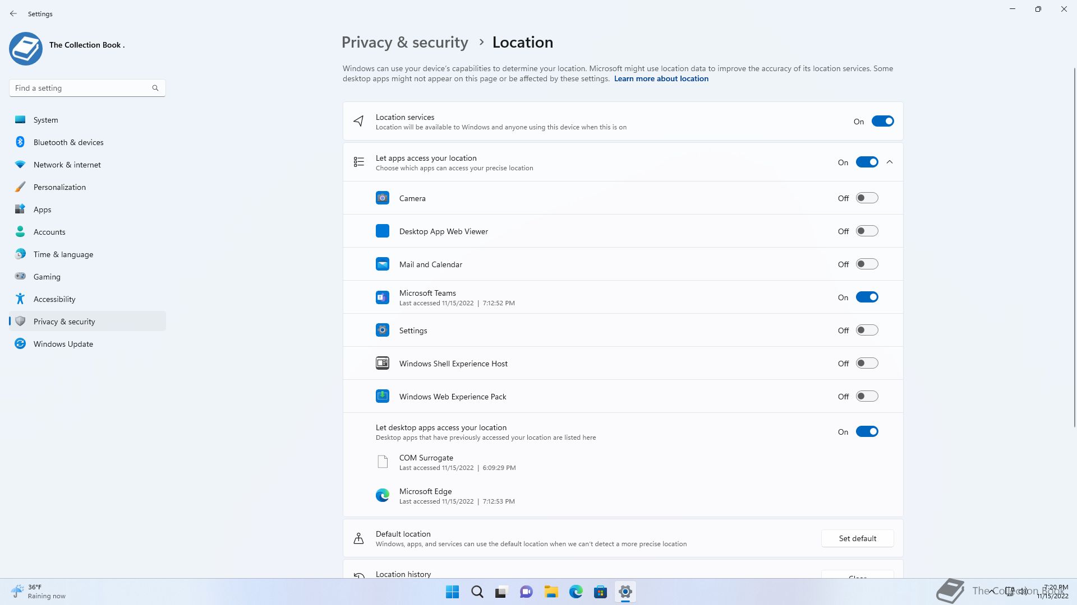
Task: Go to Personalization settings
Action: 88,187
